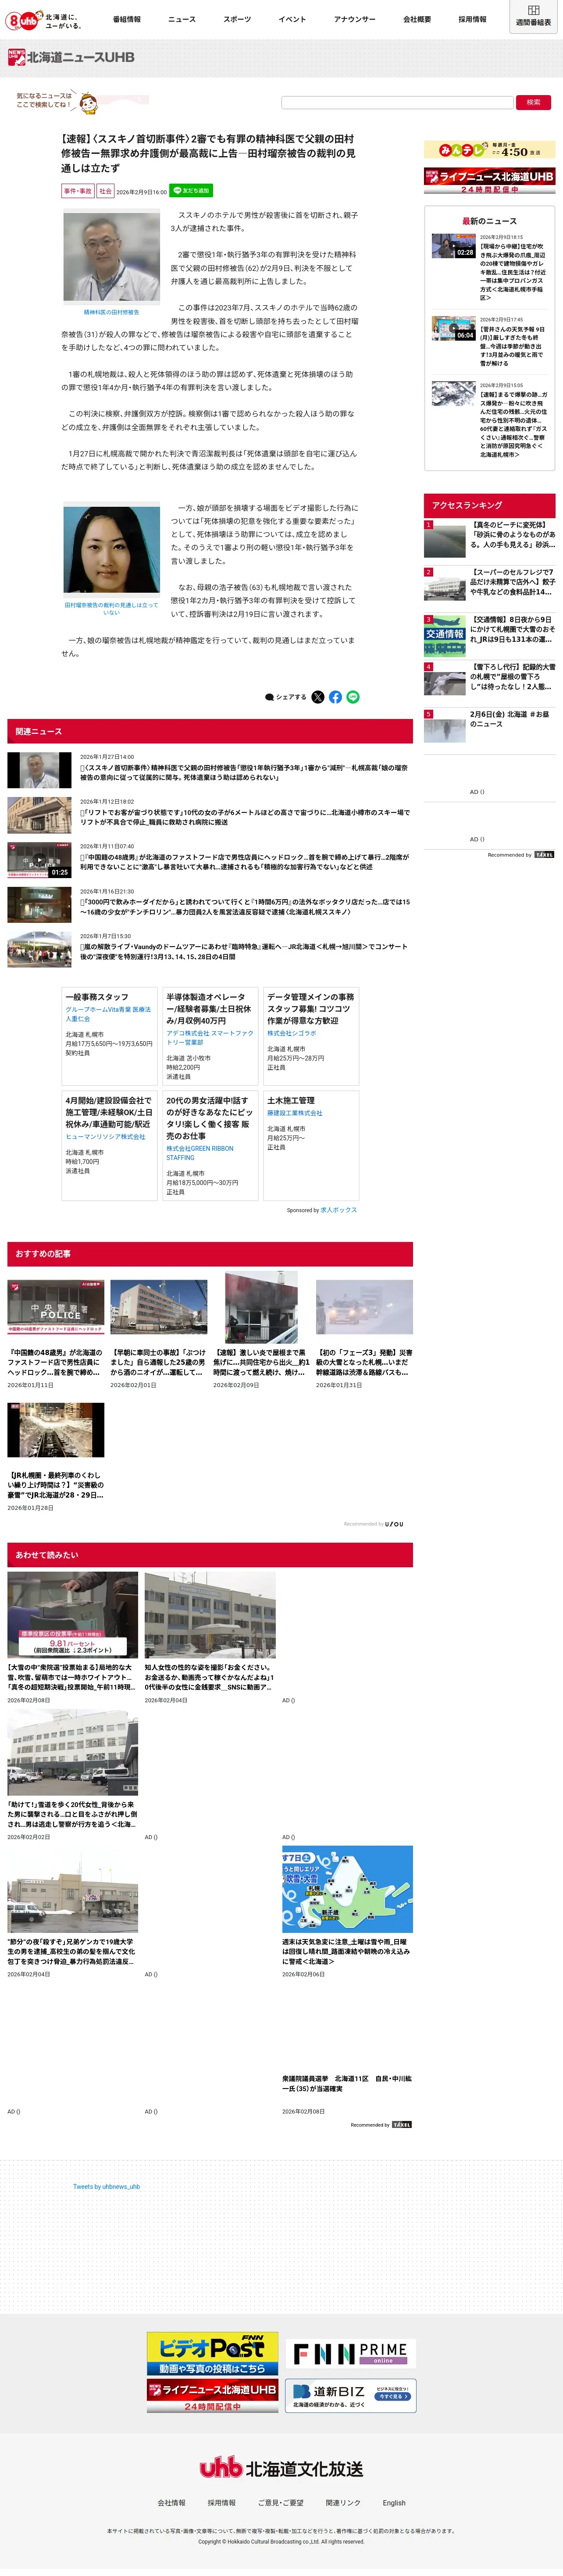Viewport: 563px width, 2576px height.
Task: Open the スポーツ menu item
Action: (237, 19)
